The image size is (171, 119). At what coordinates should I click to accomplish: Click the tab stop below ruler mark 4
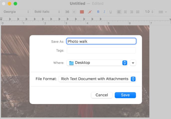click(x=84, y=19)
